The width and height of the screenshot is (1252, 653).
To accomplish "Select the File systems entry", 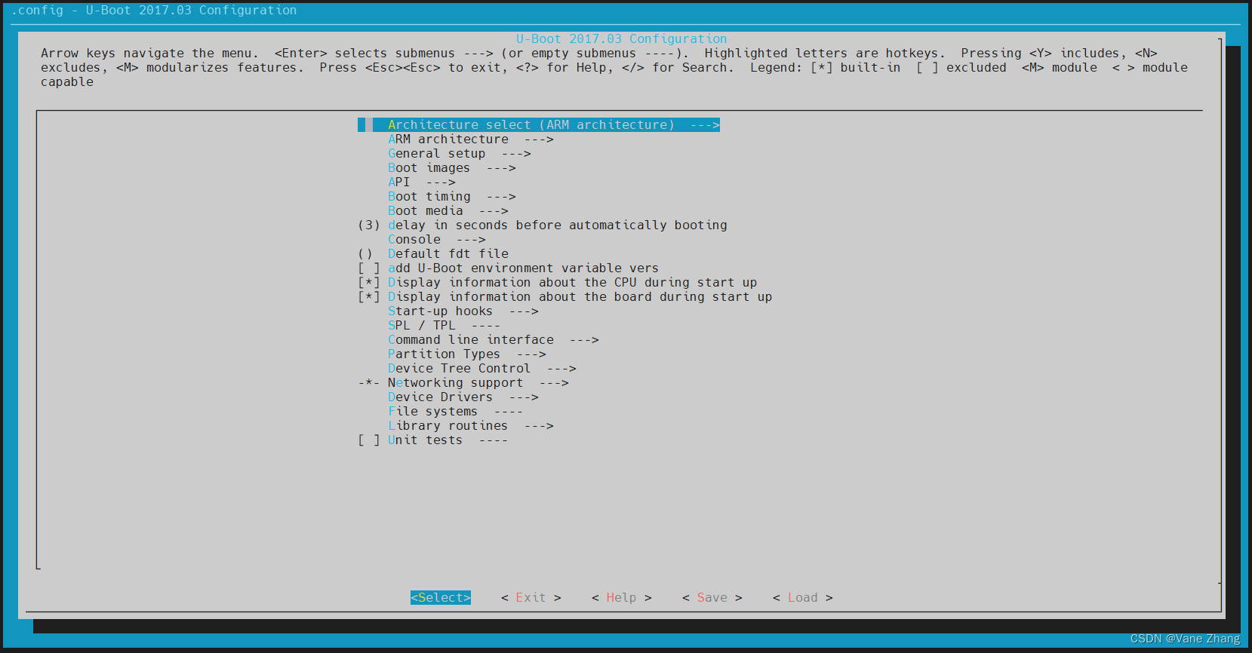I will point(456,411).
